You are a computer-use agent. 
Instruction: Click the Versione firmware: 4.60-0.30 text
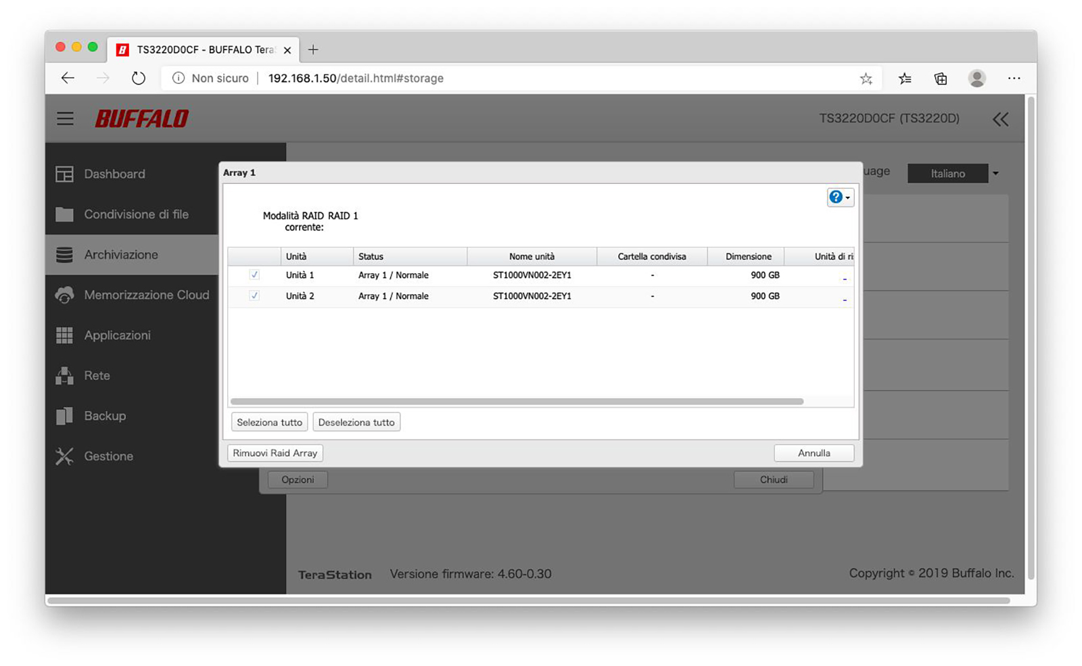click(471, 574)
